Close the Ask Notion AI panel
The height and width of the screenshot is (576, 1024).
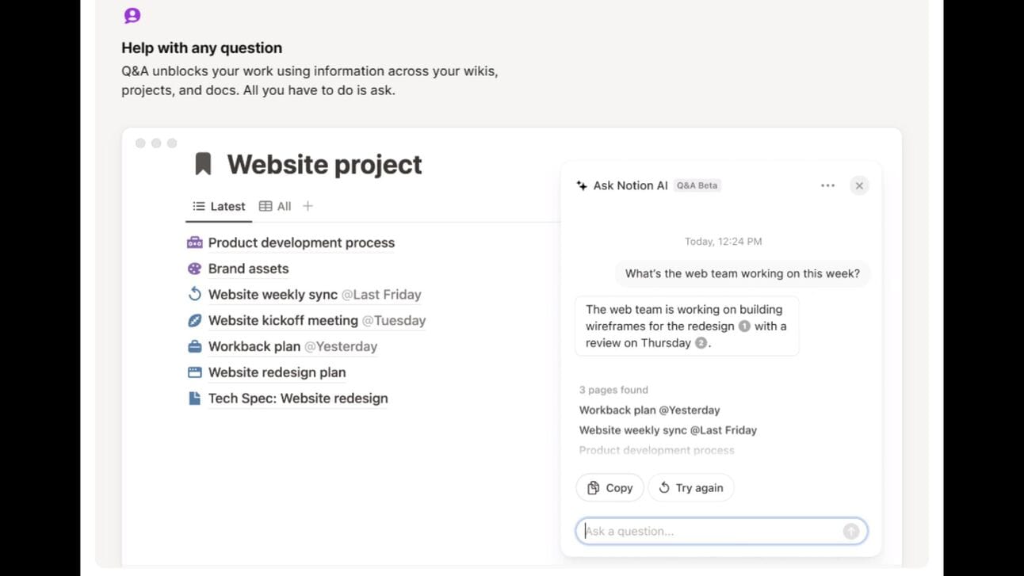(859, 185)
